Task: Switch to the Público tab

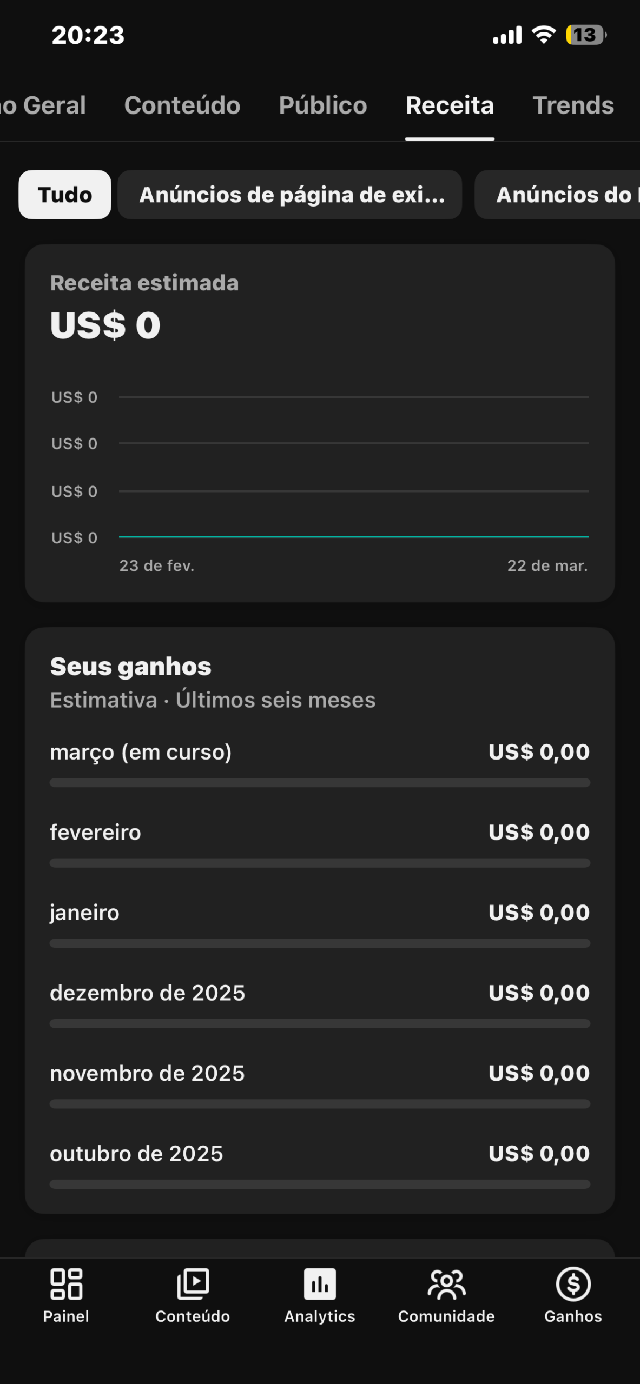Action: tap(323, 105)
